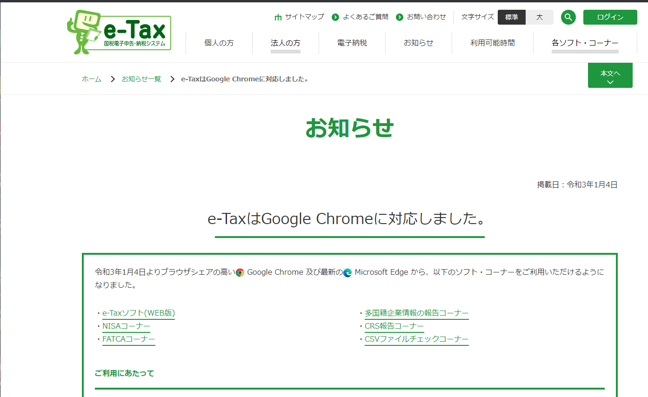This screenshot has width=648, height=397.
Task: Click the ご利用にあたって section heading
Action: 124,373
